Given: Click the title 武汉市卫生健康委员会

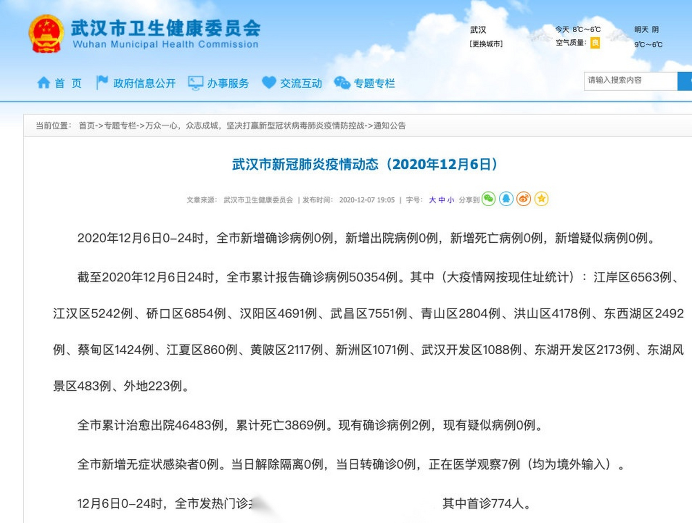Looking at the screenshot, I should [x=165, y=28].
